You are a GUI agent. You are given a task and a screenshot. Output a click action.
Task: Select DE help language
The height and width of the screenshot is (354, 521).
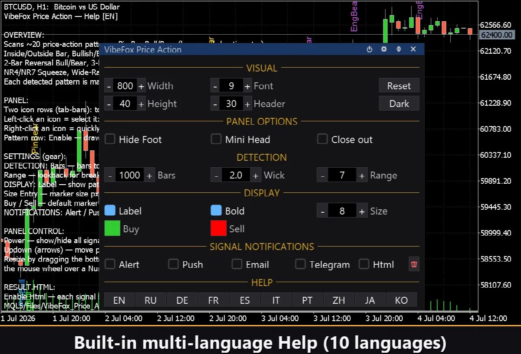[182, 300]
